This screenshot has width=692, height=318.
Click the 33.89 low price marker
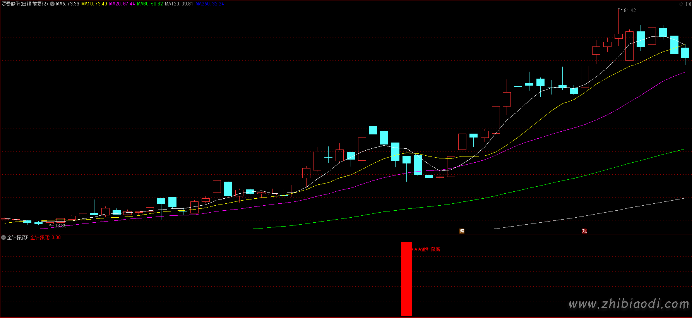(60, 226)
